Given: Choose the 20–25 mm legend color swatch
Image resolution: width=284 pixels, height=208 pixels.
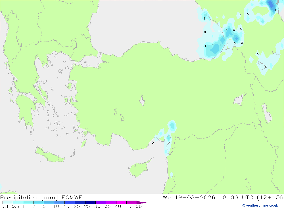Looking at the screenshot, I should pos(80,202).
